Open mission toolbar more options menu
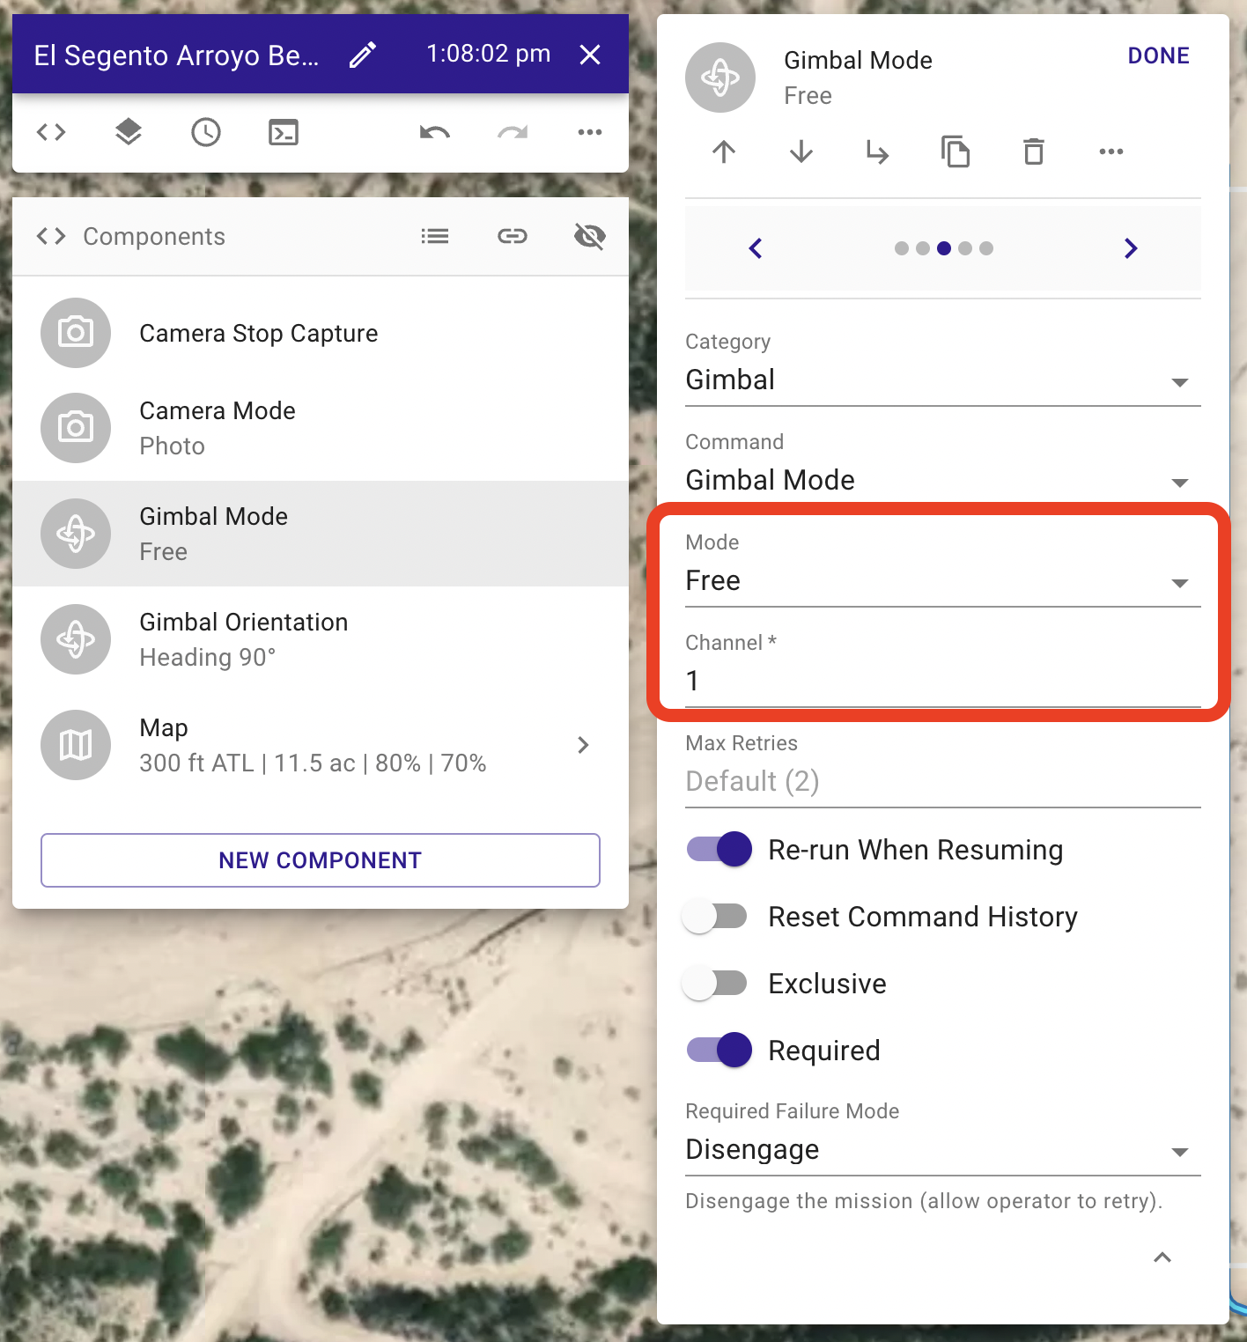 coord(590,132)
